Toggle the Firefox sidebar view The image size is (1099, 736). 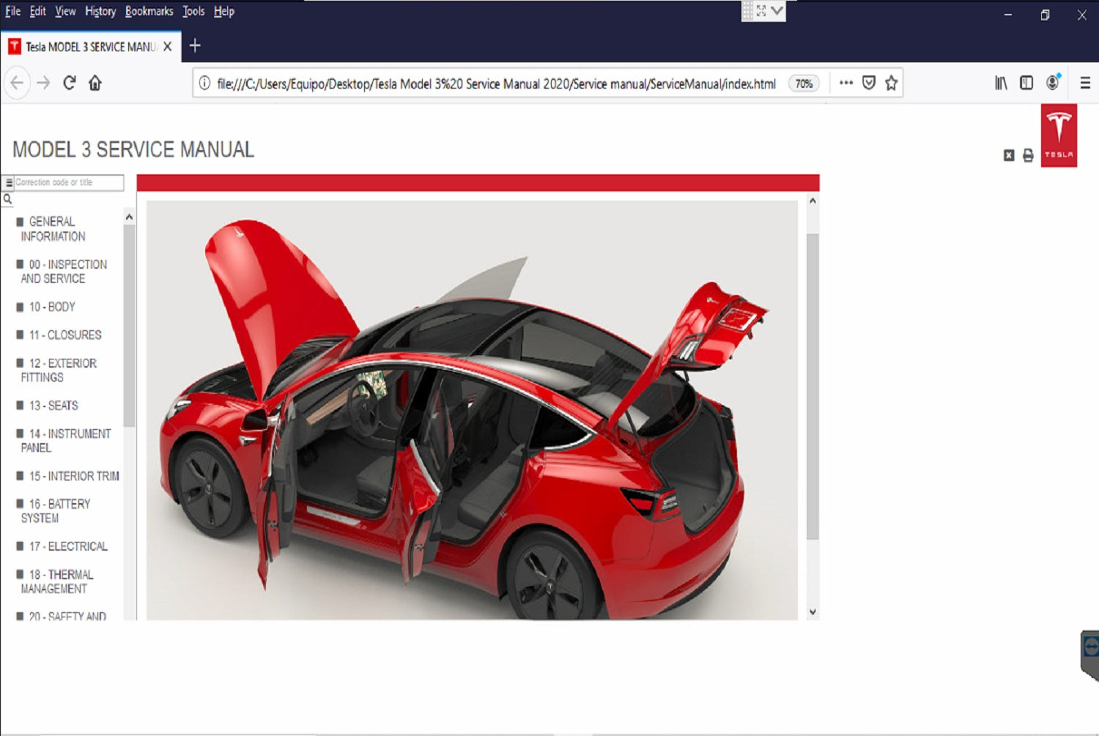1026,83
